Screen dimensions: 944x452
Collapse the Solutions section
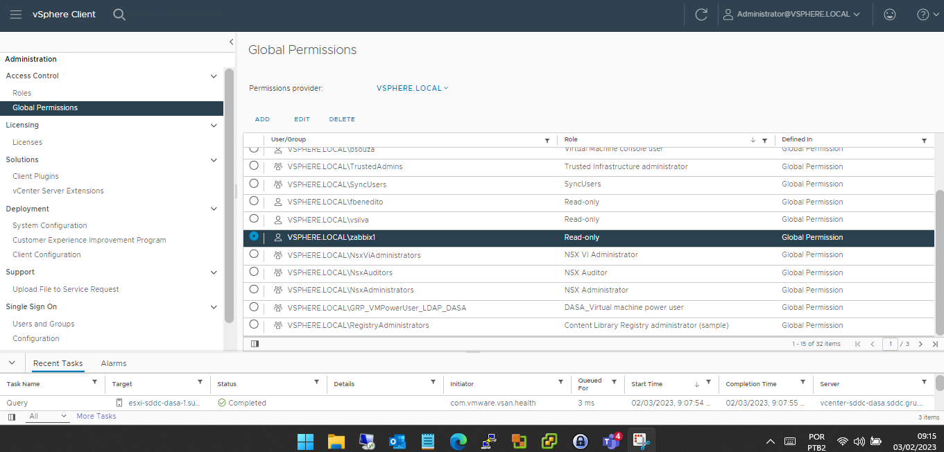(x=214, y=160)
